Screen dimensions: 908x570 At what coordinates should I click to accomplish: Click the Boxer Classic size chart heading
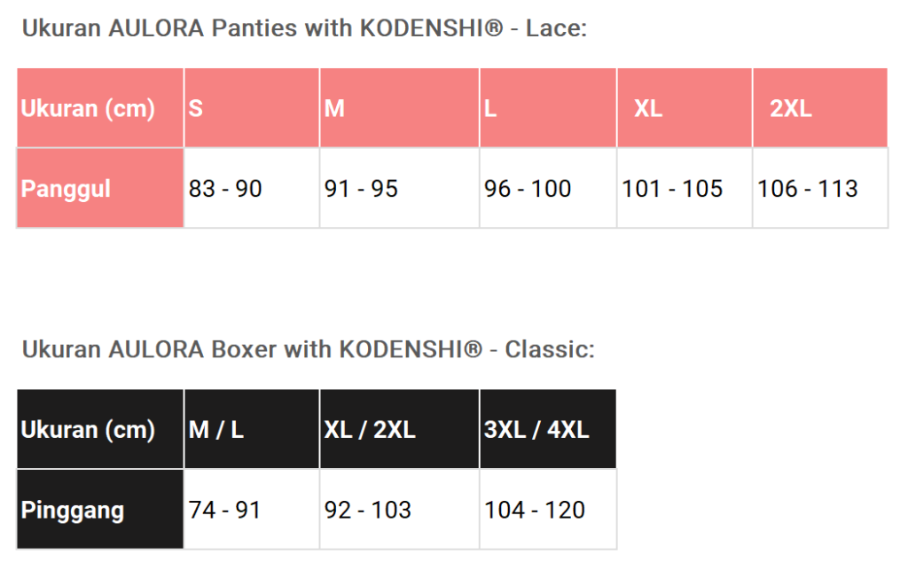pos(308,349)
